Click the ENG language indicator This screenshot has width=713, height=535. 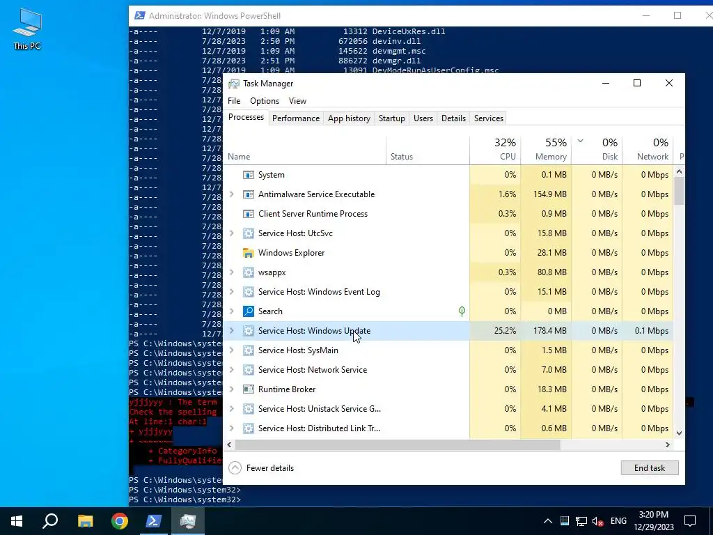[x=618, y=521]
